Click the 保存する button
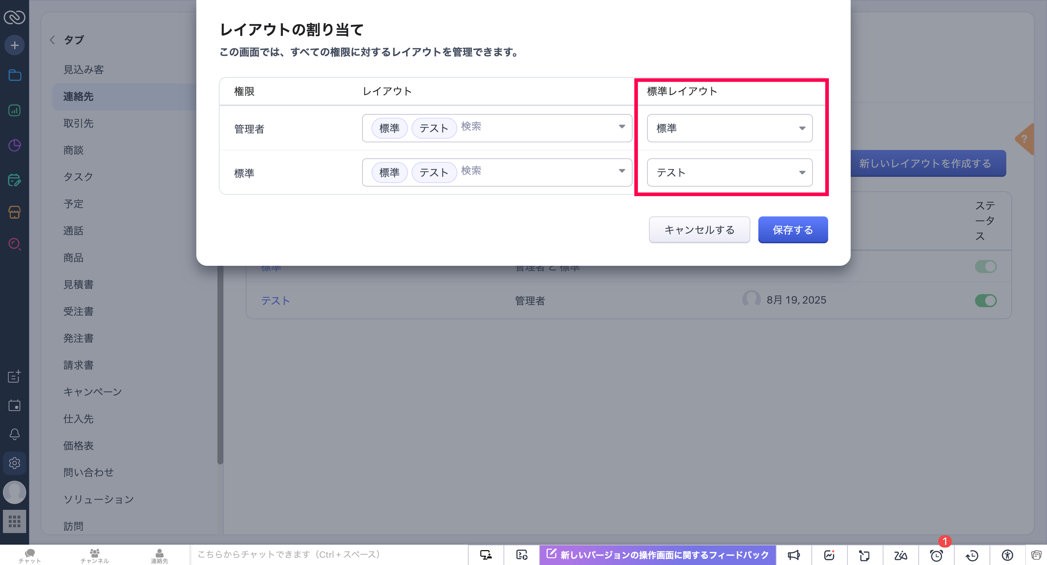 click(x=793, y=230)
